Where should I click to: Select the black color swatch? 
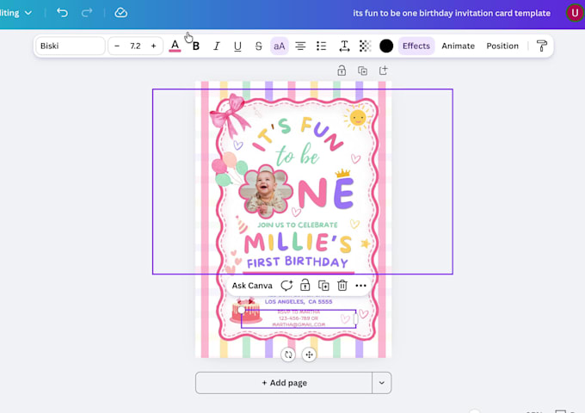[386, 46]
